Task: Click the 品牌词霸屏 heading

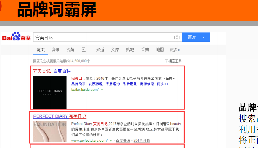Action: [x=57, y=9]
